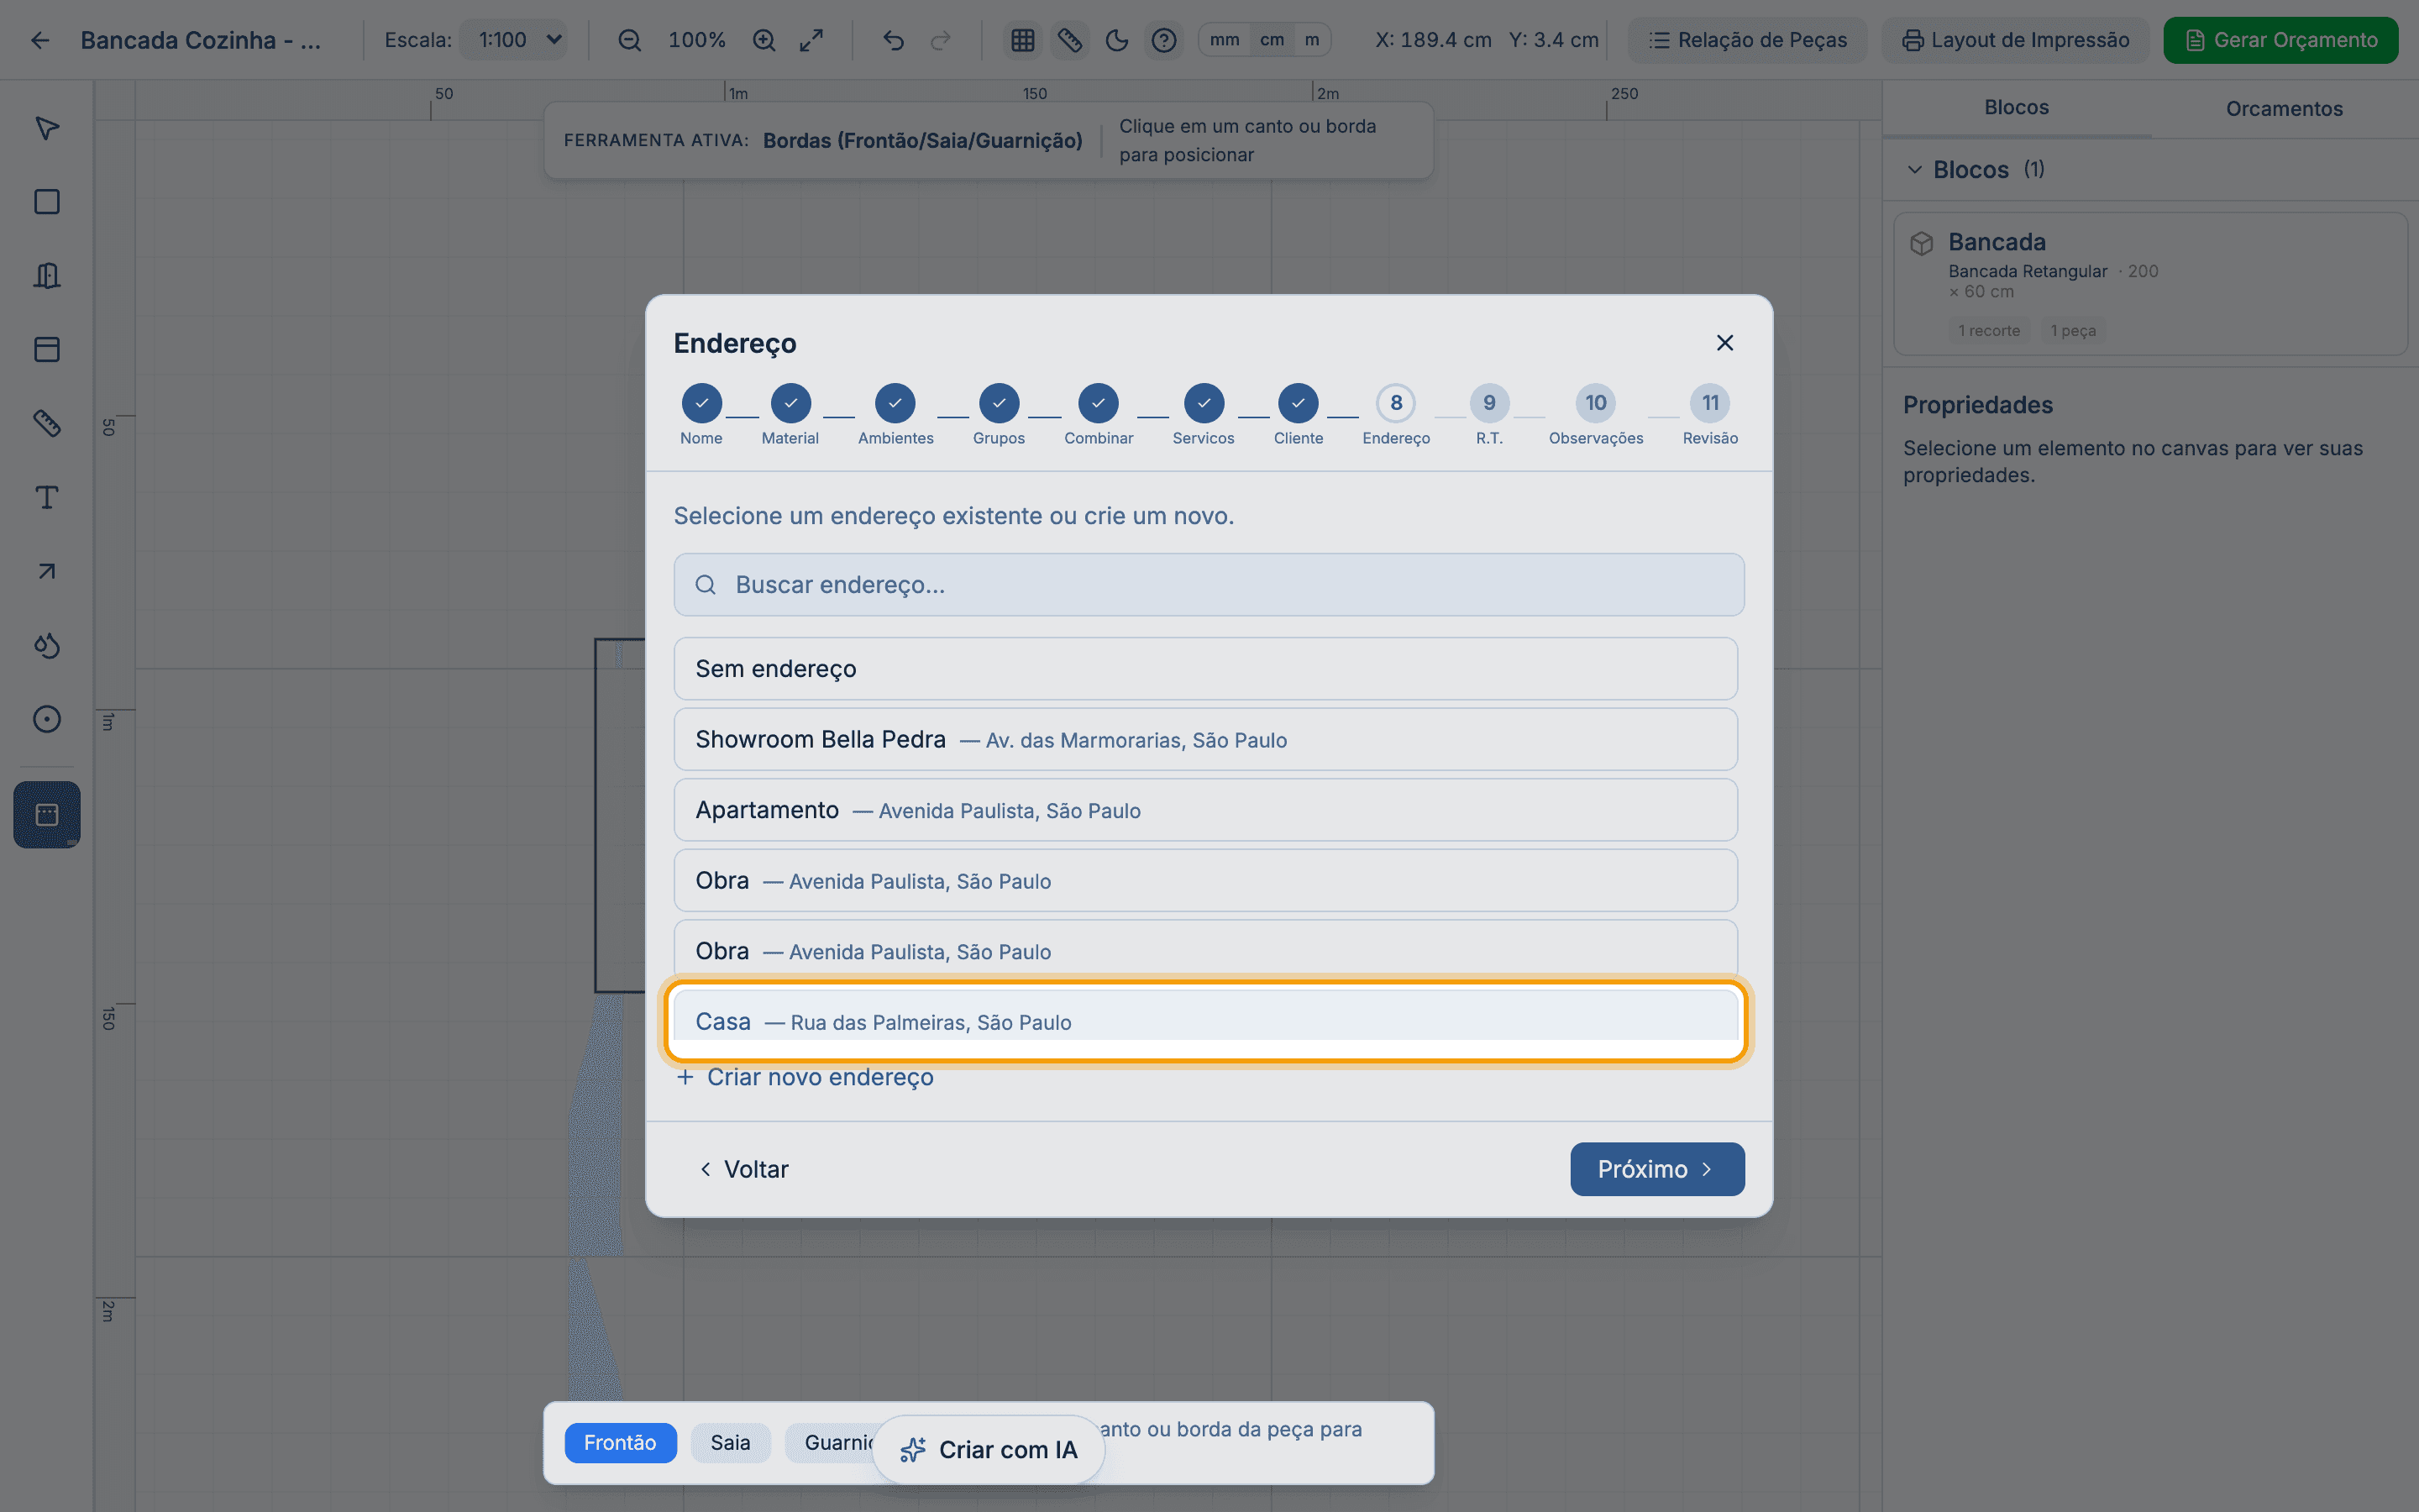The image size is (2419, 1512).
Task: Select the text tool
Action: click(x=47, y=497)
